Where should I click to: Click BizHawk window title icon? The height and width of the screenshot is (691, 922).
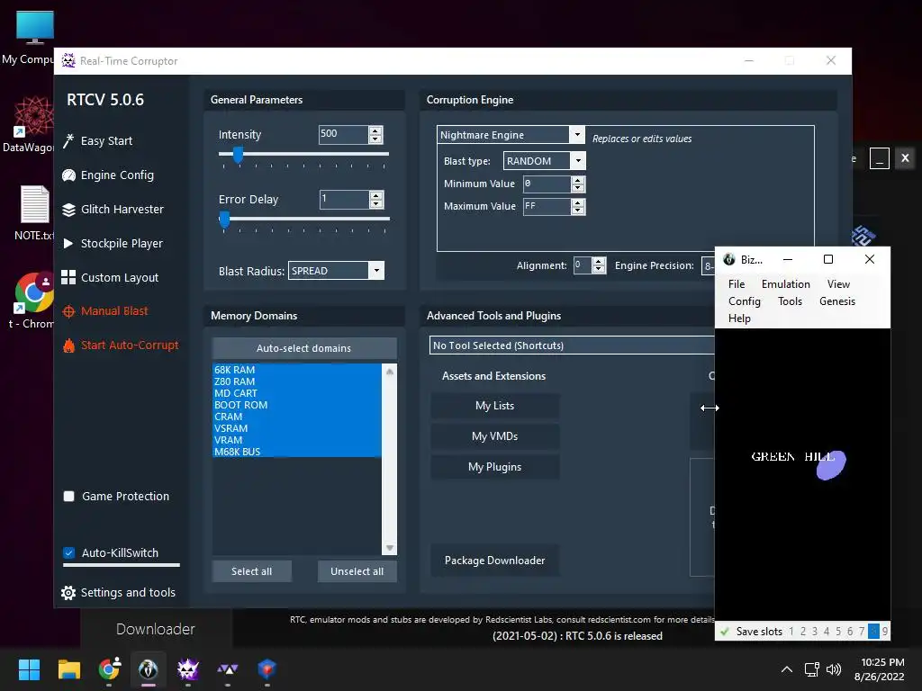[729, 259]
